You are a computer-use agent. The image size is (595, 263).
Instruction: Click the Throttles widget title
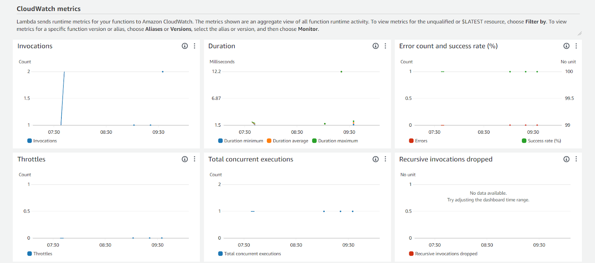tap(31, 159)
